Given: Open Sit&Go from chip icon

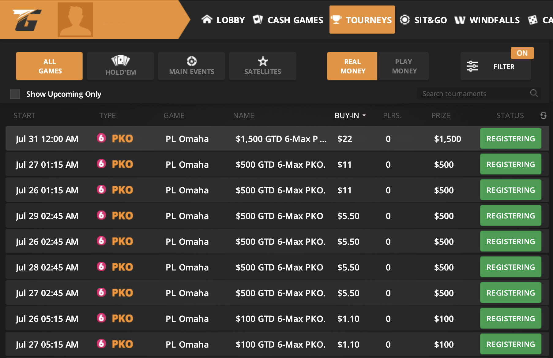Looking at the screenshot, I should point(405,20).
